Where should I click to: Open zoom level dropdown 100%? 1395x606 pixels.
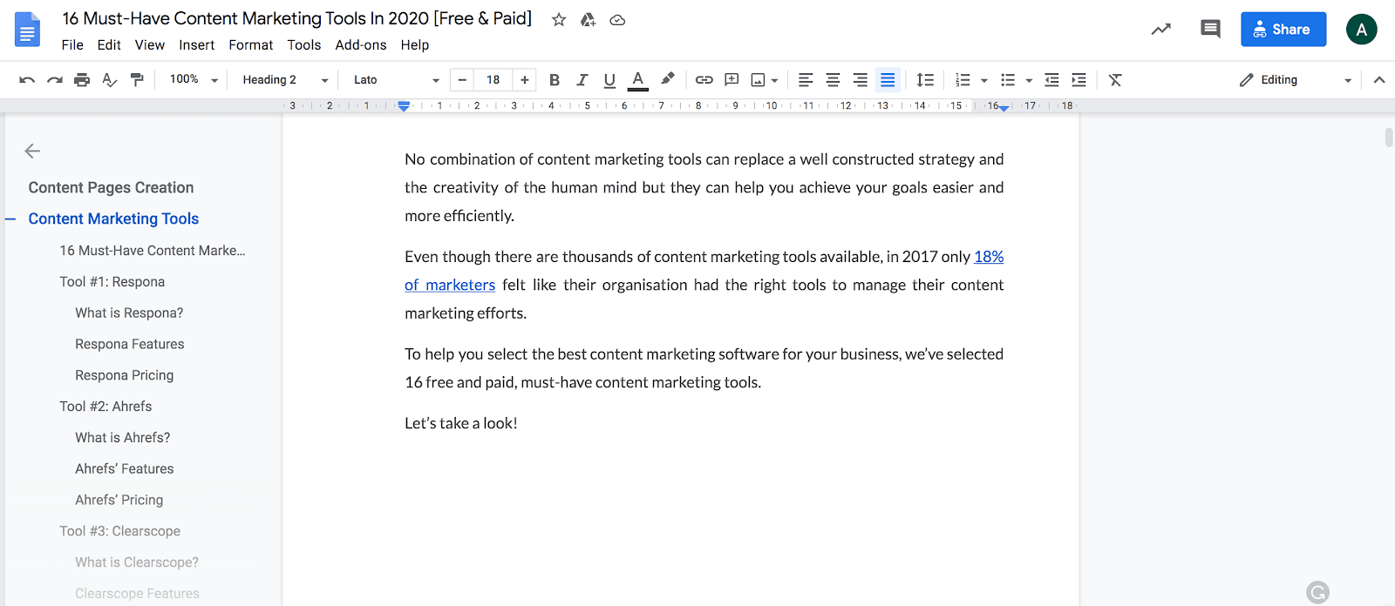pos(194,80)
